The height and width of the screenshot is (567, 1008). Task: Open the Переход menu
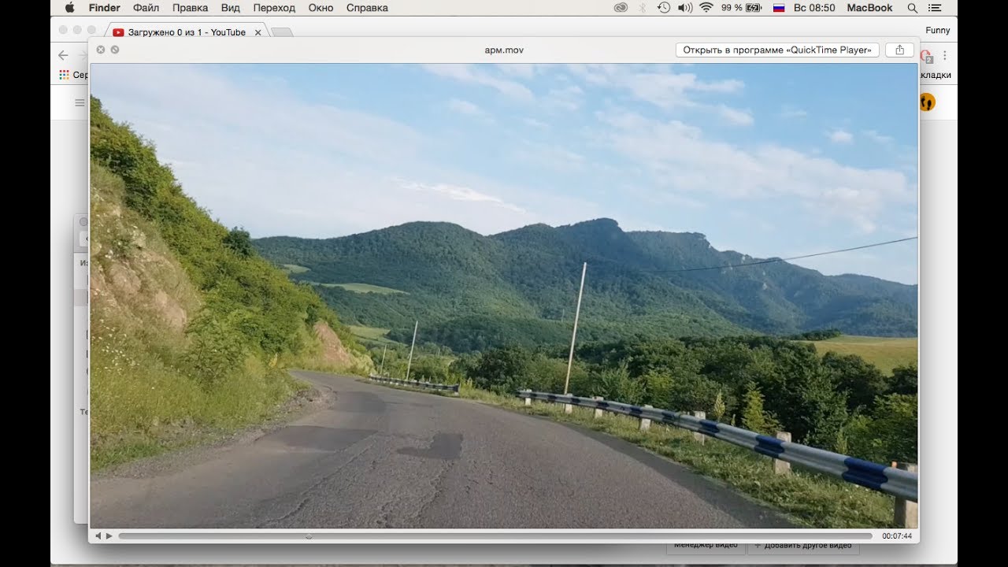click(274, 8)
